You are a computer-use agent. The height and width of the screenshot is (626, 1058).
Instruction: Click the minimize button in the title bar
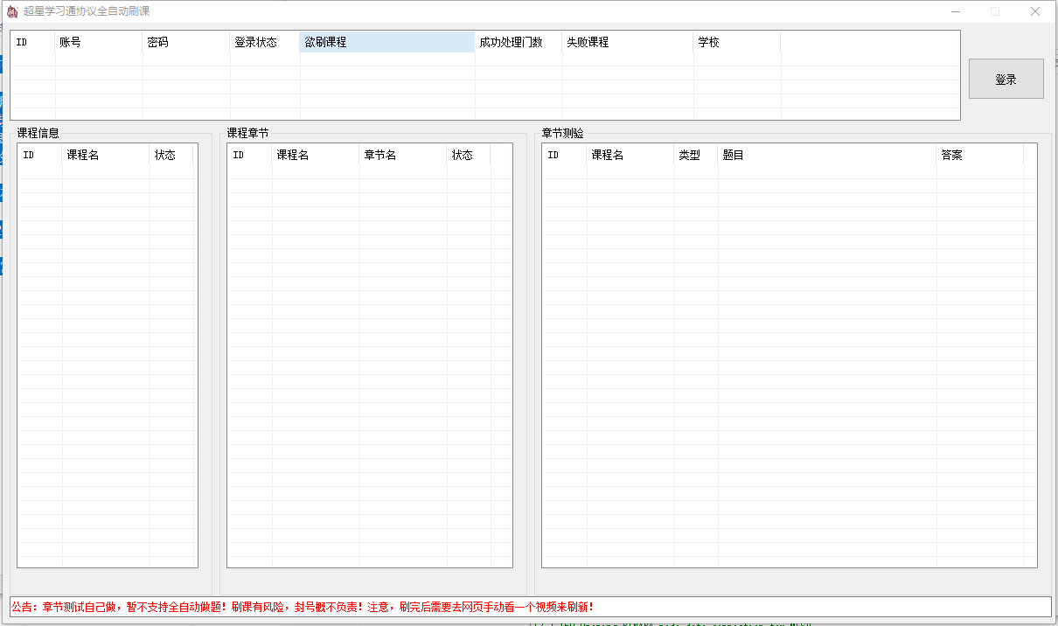click(x=957, y=11)
